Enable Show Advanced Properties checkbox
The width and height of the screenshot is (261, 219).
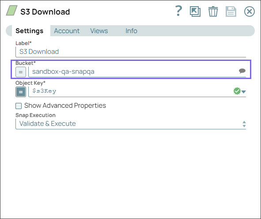[19, 106]
